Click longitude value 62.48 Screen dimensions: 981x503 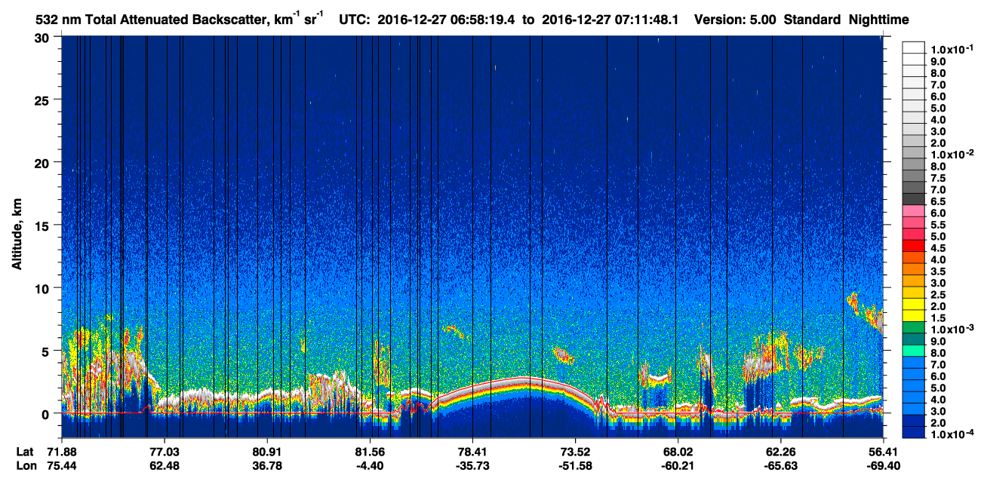tap(165, 465)
